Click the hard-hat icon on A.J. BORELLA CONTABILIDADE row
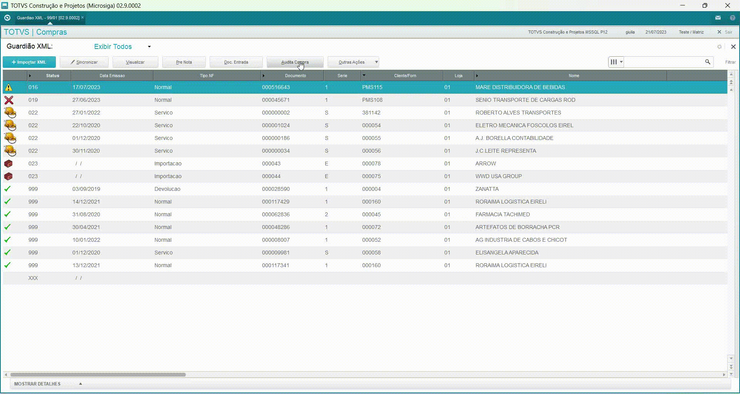Viewport: 740px width, 394px height. point(10,138)
